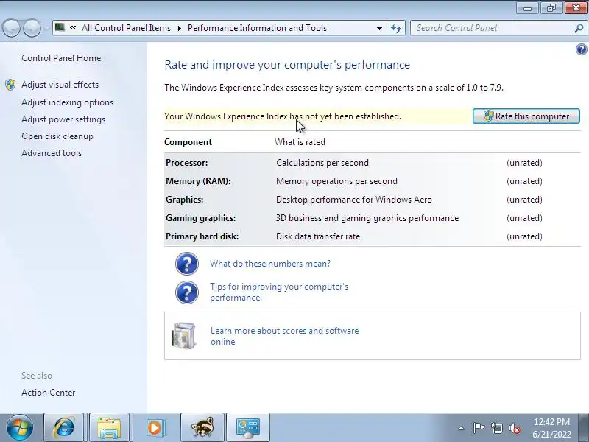Click the Rate this computer button

pyautogui.click(x=526, y=116)
